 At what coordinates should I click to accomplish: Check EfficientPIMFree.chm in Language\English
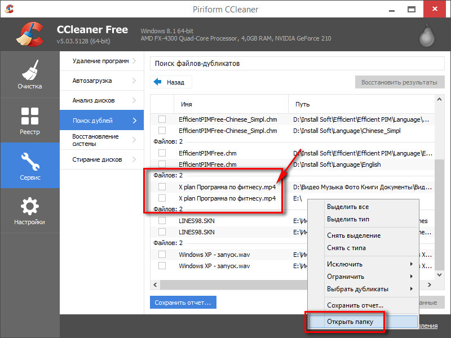click(162, 164)
